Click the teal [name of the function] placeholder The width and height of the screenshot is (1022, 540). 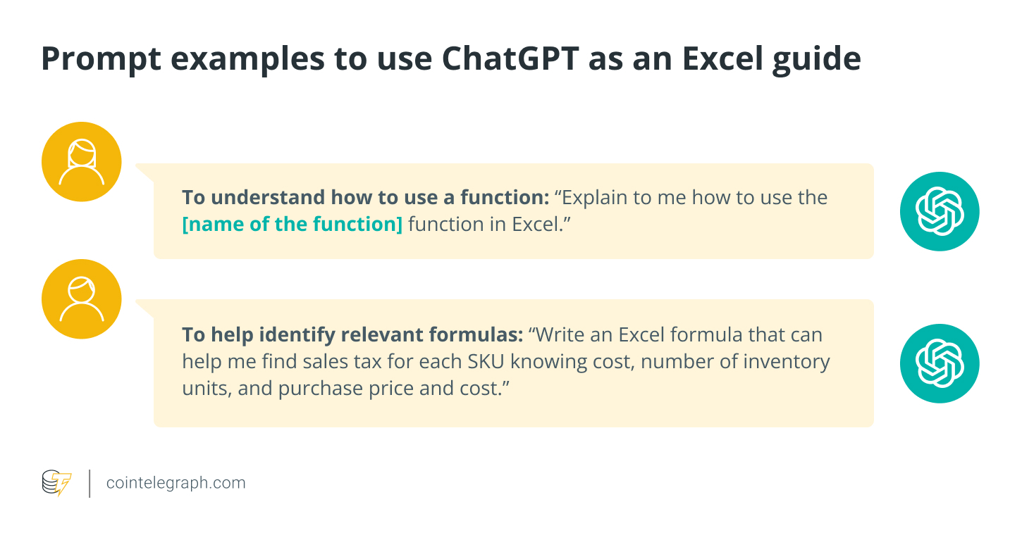pos(292,225)
